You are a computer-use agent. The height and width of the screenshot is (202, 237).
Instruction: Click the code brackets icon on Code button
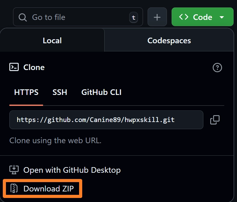184,17
